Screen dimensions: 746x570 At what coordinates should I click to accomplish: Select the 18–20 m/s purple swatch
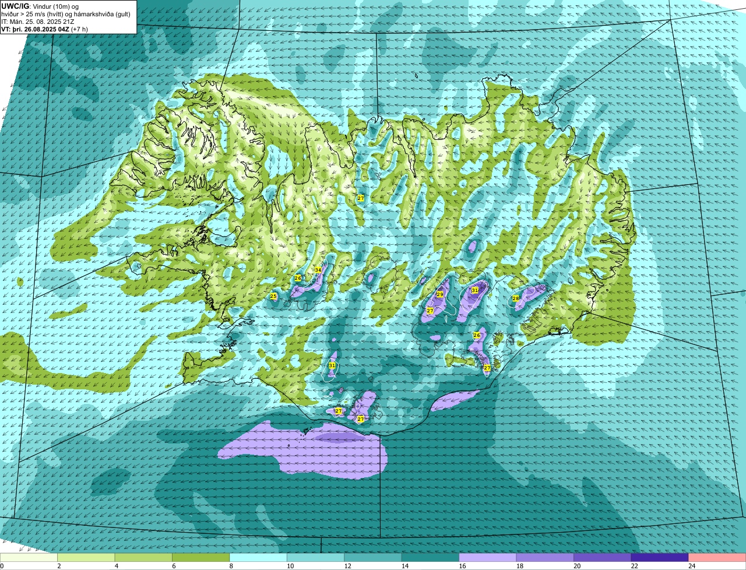click(x=545, y=558)
